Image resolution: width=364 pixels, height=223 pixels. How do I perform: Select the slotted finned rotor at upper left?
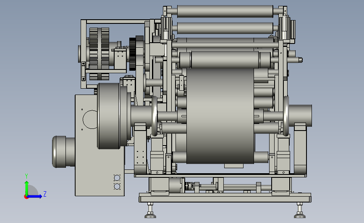(x=99, y=54)
